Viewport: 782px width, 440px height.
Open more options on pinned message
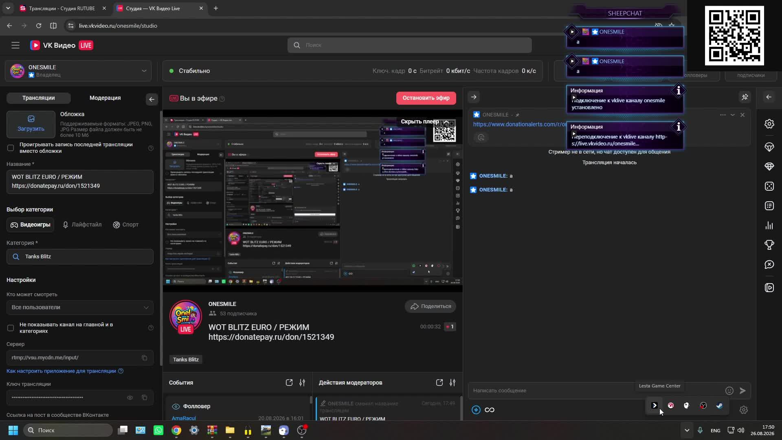[723, 115]
